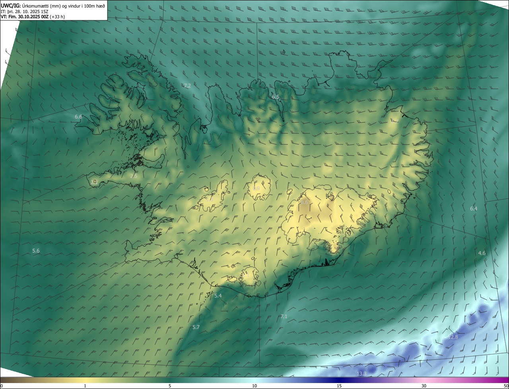Click the colorbar tick label 15
This screenshot has width=509, height=389.
(x=339, y=386)
